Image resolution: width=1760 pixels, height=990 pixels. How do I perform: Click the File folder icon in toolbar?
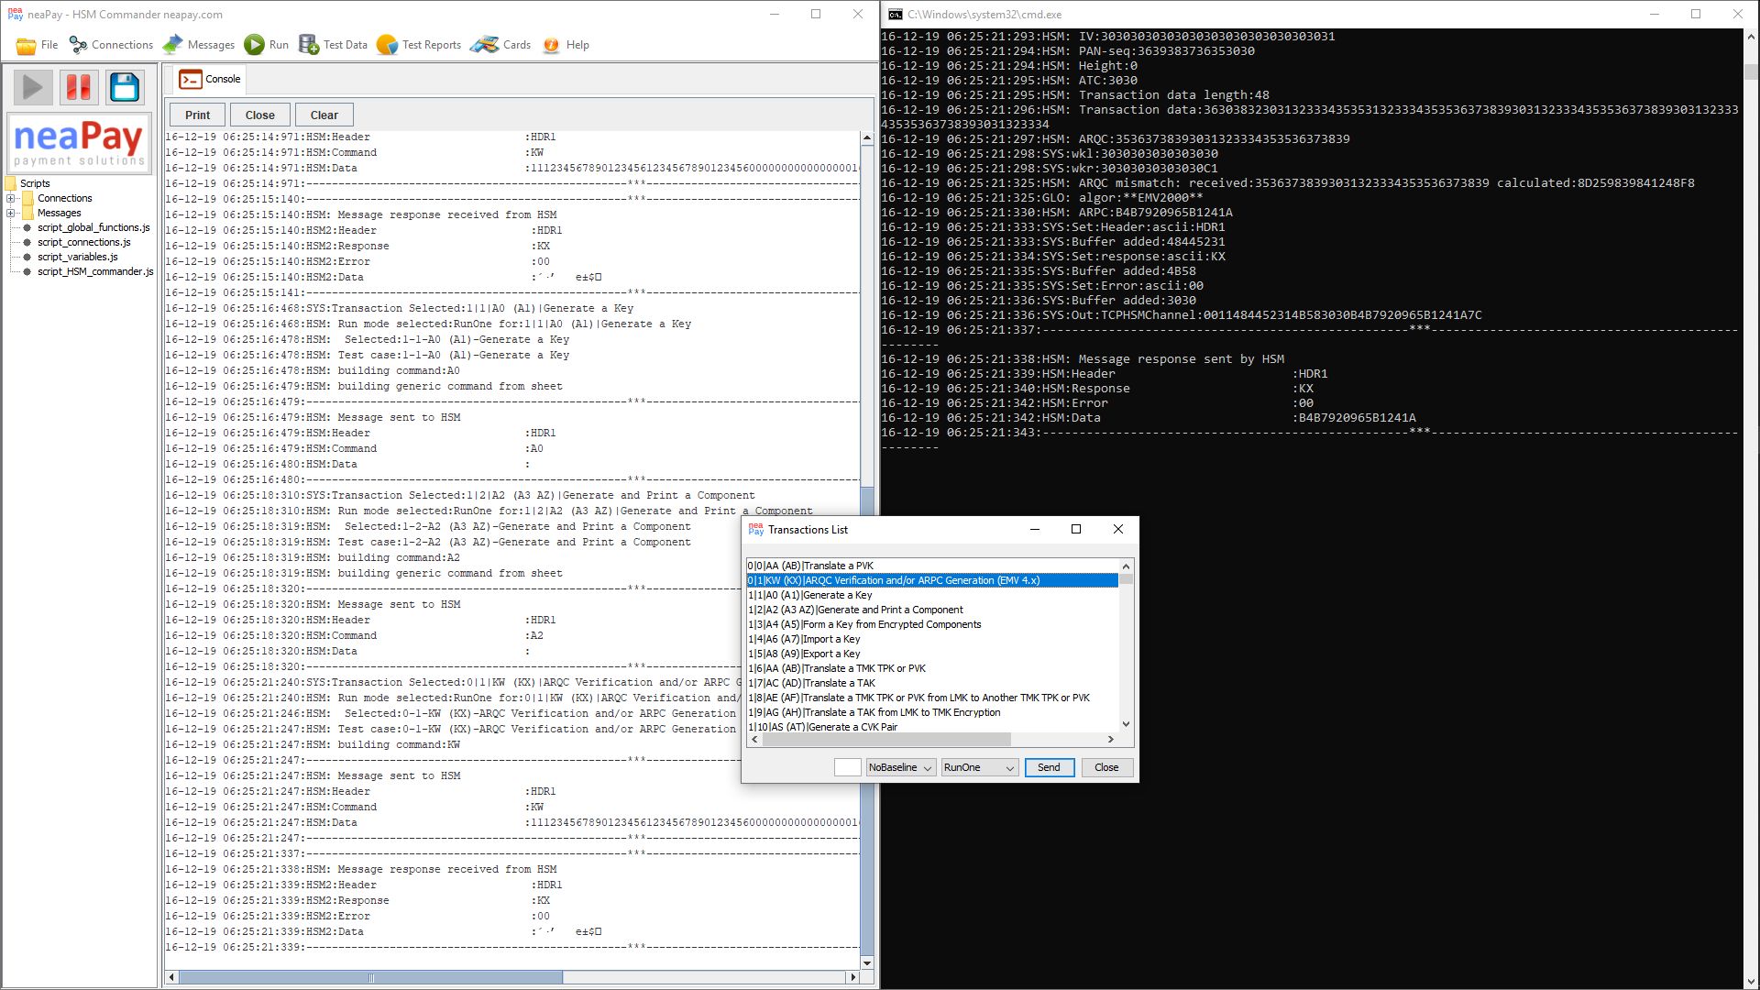26,45
